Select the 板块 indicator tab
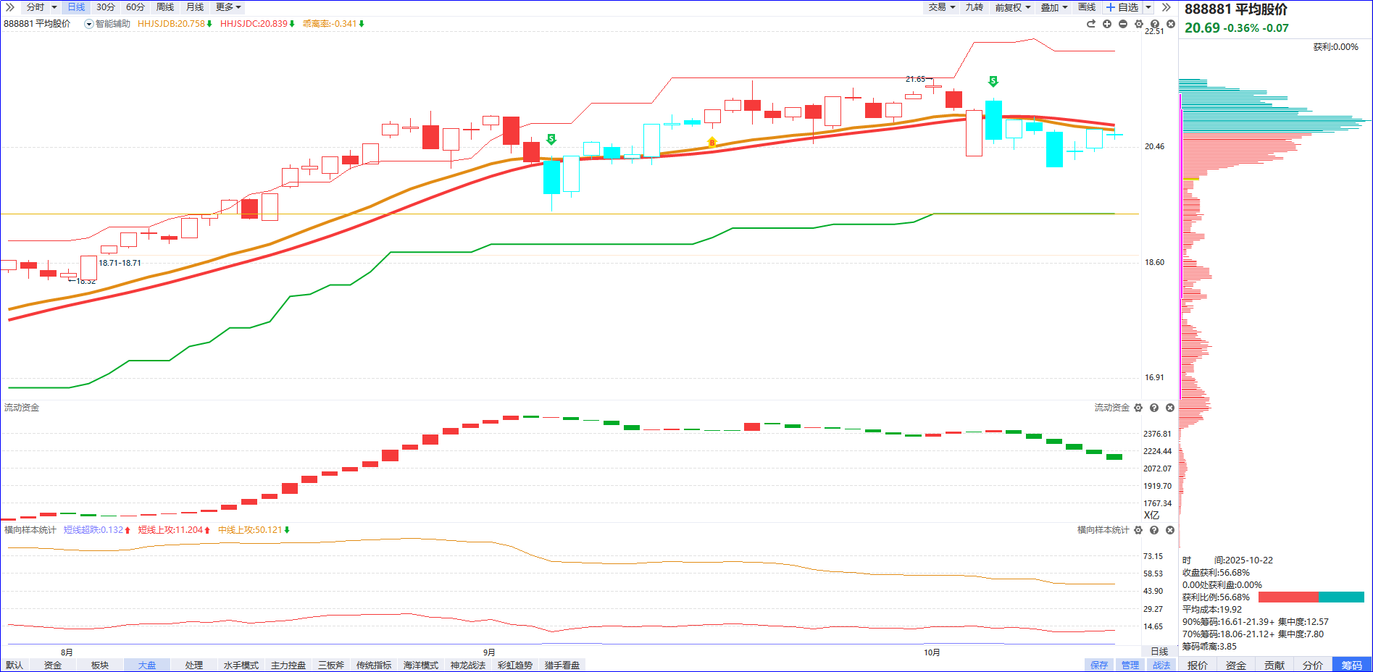Screen dimensions: 1373x672 click(x=100, y=665)
